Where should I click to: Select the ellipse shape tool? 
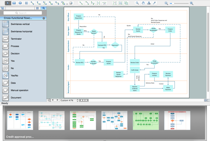click(20, 3)
